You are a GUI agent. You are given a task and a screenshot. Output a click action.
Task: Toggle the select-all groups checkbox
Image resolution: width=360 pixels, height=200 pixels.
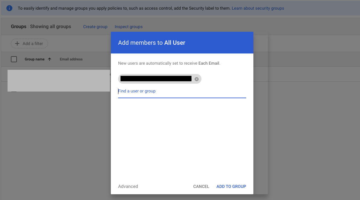pos(14,59)
